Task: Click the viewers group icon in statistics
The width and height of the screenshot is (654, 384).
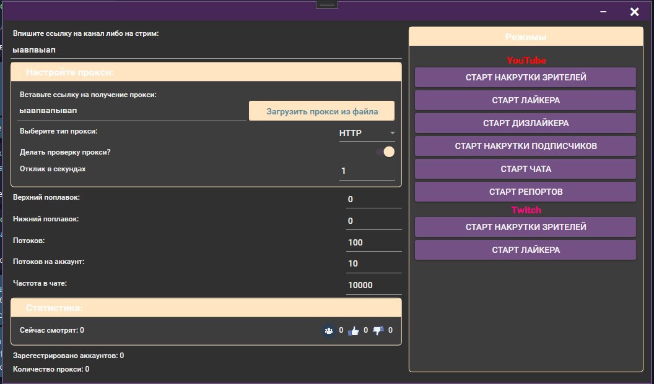Action: coord(329,331)
